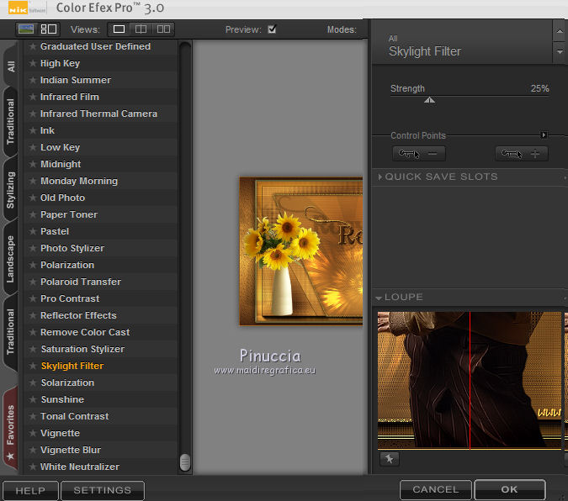
Task: Toggle favorite star for Paper Toner
Action: pos(33,214)
